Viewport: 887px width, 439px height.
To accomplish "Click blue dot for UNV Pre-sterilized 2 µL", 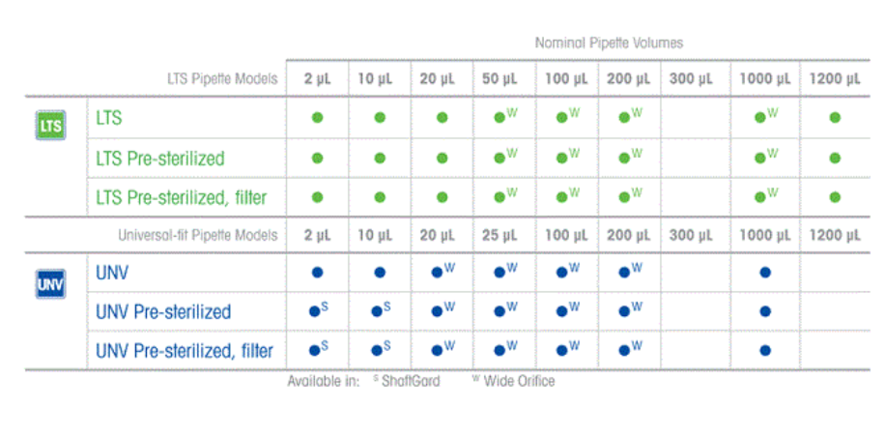I will pos(314,312).
